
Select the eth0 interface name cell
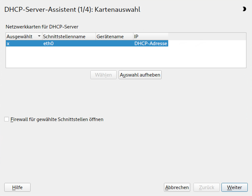tap(48, 44)
